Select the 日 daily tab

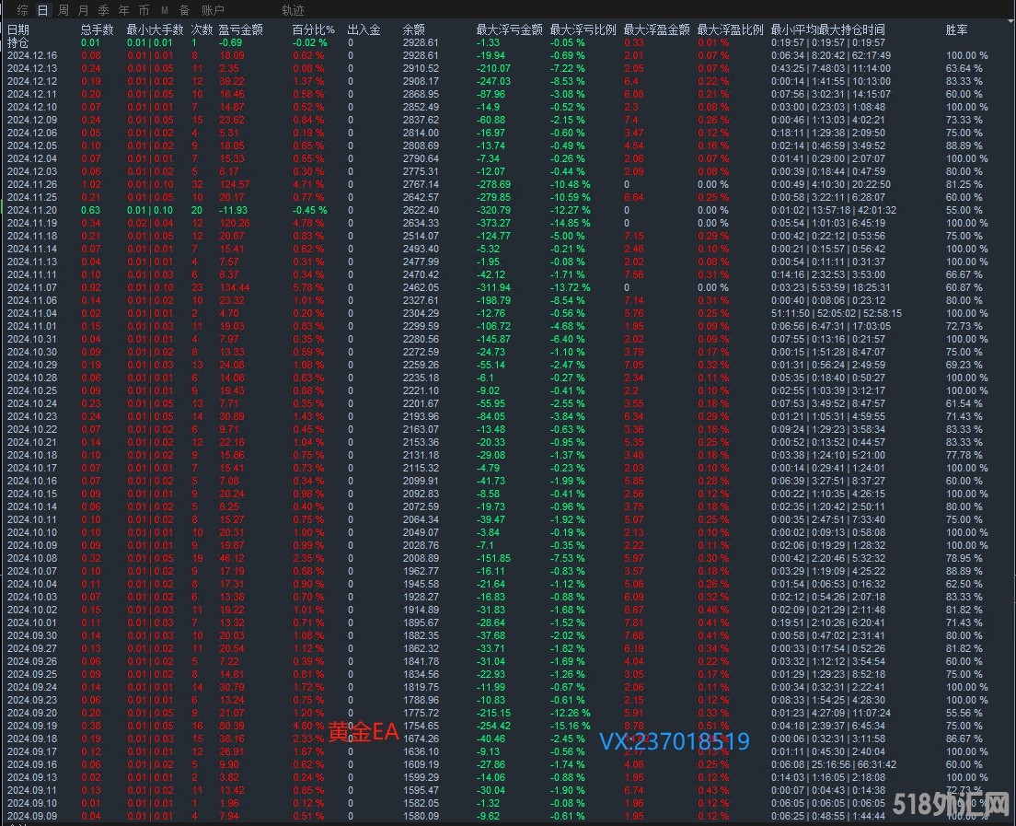pos(43,10)
